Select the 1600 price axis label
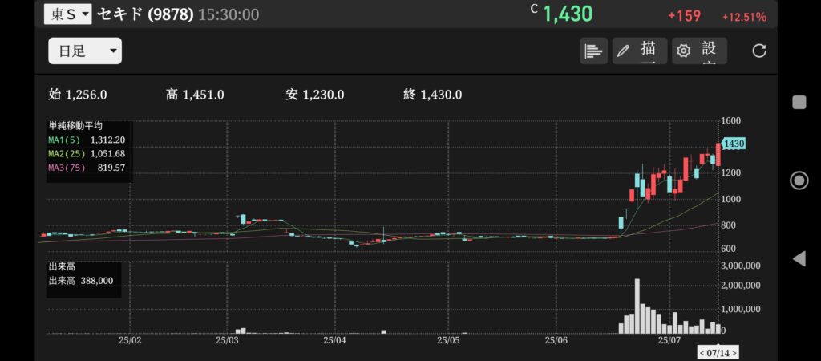 [x=733, y=120]
